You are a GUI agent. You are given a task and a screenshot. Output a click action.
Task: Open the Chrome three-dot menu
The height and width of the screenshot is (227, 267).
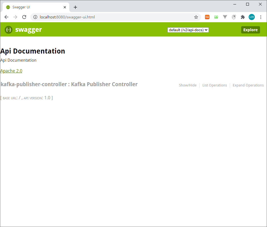pos(261,17)
